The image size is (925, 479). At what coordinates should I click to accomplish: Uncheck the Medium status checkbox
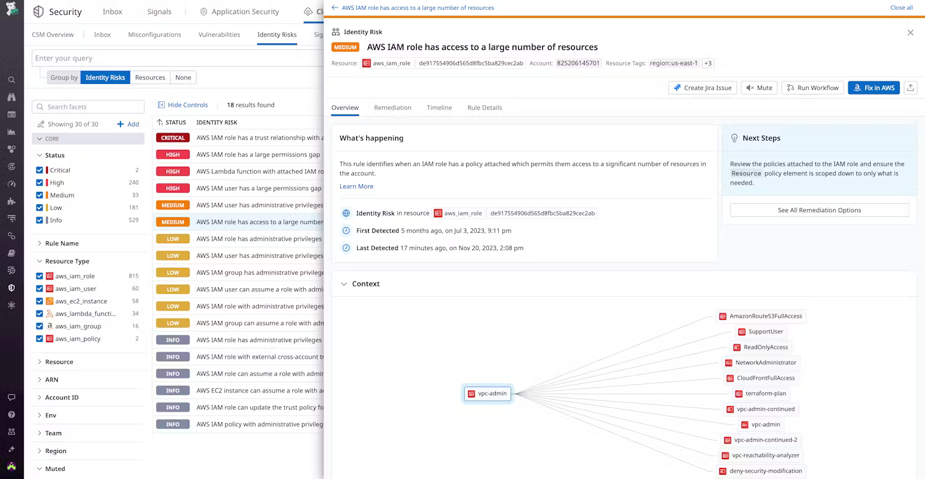[40, 195]
